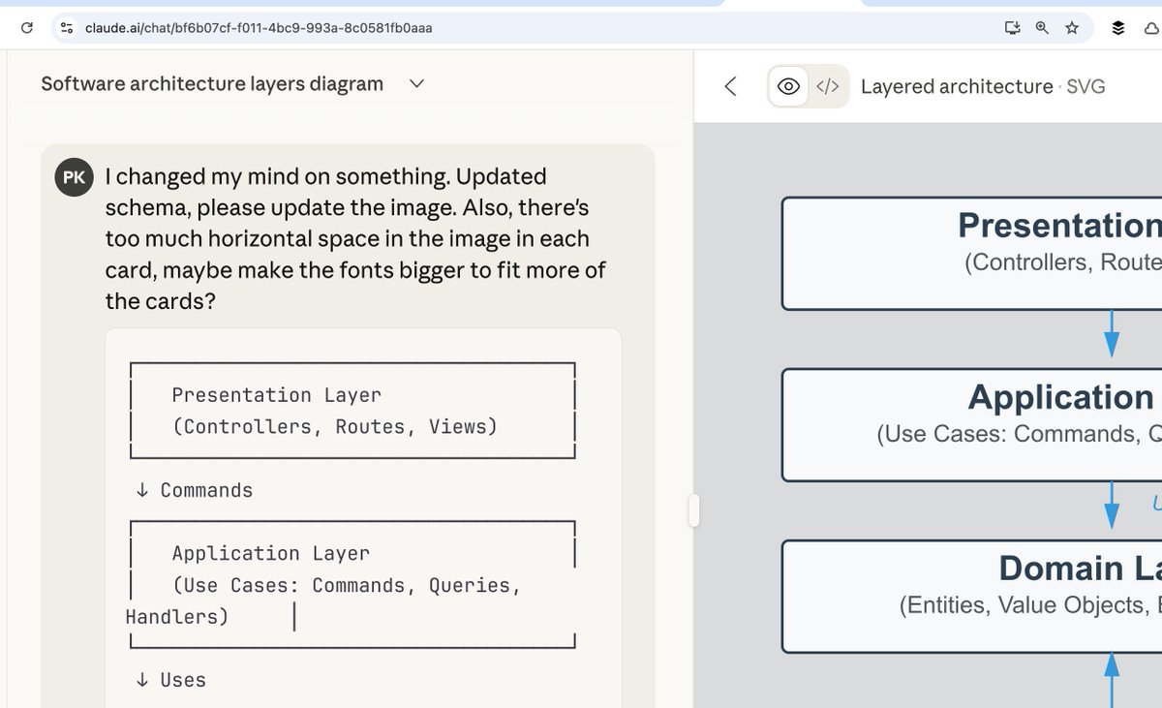Click "Application Layer" text in code block
The image size is (1162, 708).
[x=271, y=554]
